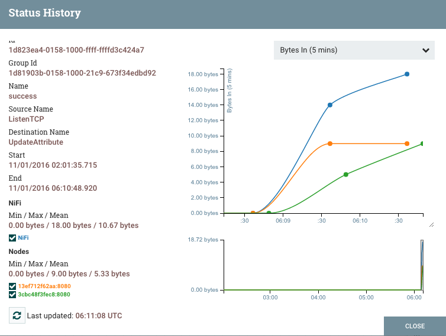446x336 pixels.
Task: Click the Status History dialog title
Action: pos(44,13)
